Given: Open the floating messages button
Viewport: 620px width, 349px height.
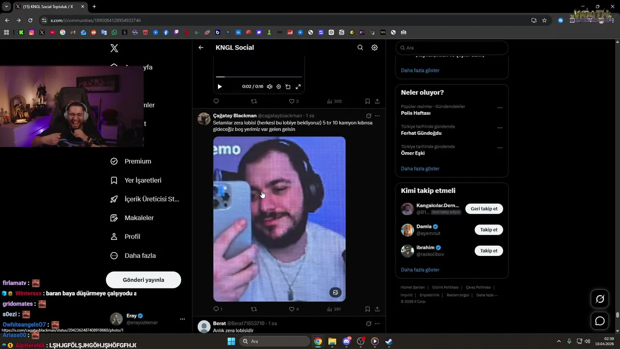Looking at the screenshot, I should (x=600, y=321).
